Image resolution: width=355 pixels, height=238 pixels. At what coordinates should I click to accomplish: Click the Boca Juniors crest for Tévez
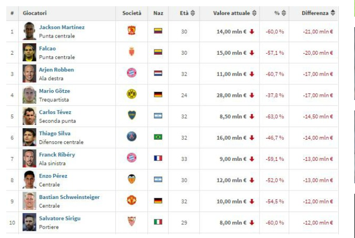131,116
